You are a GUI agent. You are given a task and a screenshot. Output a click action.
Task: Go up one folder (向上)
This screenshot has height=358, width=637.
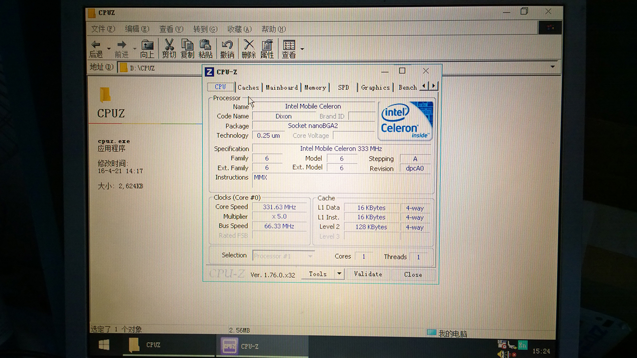point(147,45)
